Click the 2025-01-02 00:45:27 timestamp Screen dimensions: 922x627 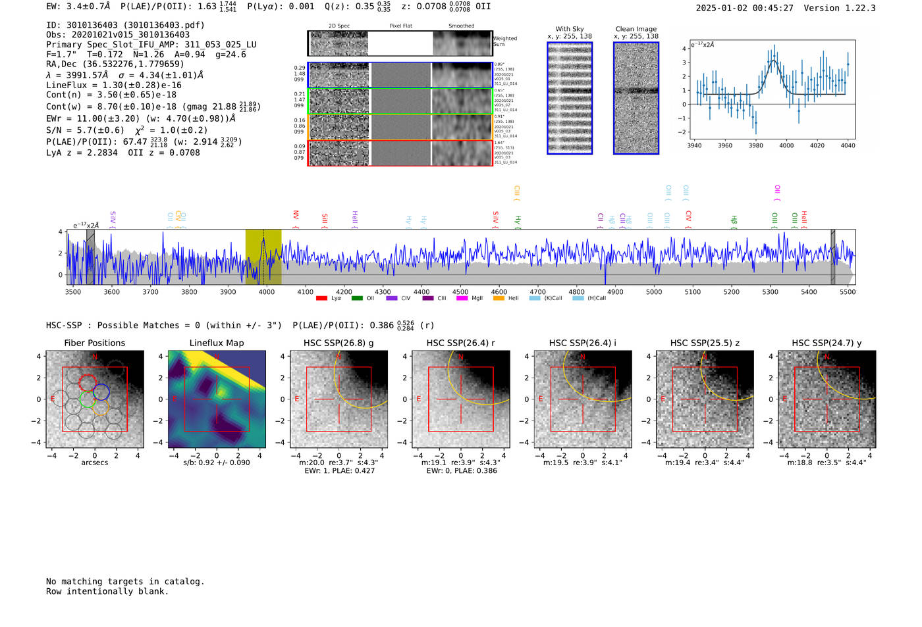[745, 8]
